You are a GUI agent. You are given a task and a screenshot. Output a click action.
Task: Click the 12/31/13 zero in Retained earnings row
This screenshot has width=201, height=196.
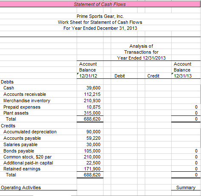tap(186, 169)
